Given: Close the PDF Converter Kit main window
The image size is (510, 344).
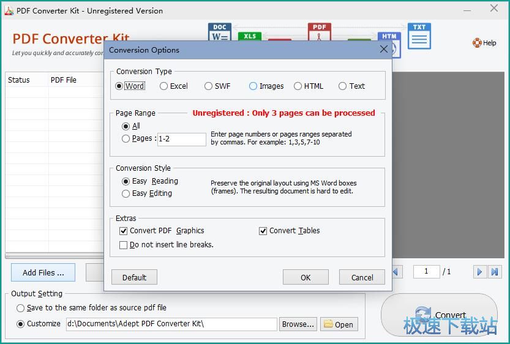Looking at the screenshot, I should pos(493,9).
